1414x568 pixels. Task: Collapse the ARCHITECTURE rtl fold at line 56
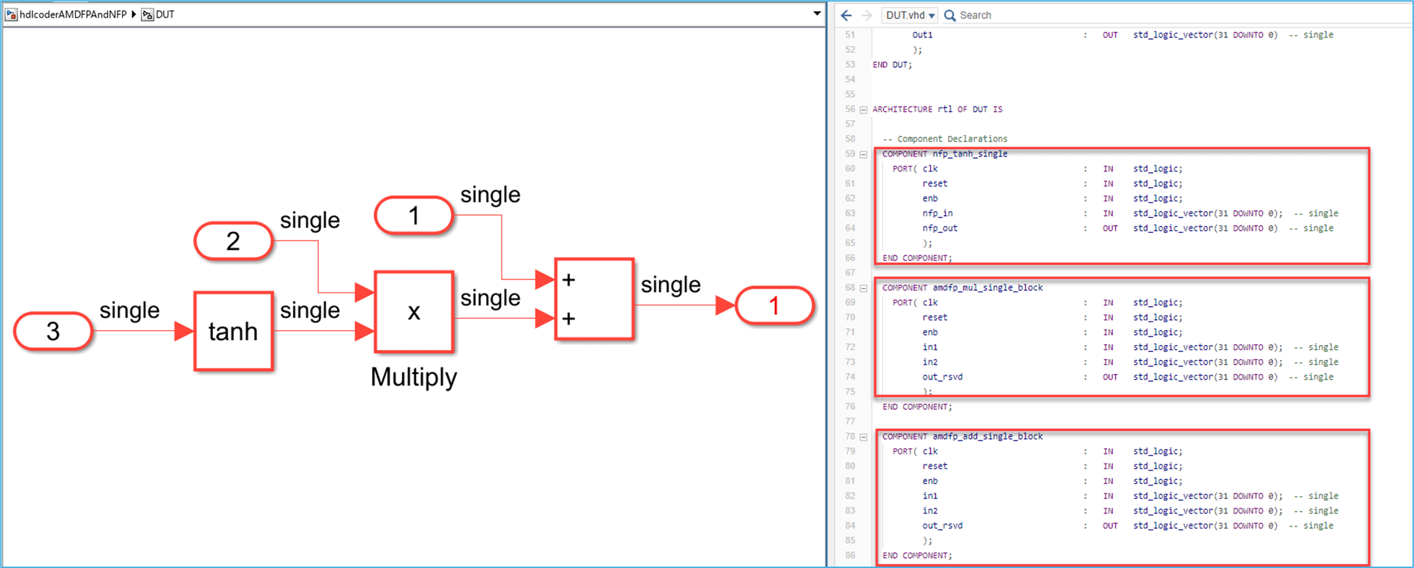[x=863, y=109]
